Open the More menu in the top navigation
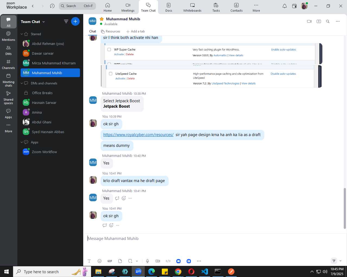 pyautogui.click(x=256, y=7)
